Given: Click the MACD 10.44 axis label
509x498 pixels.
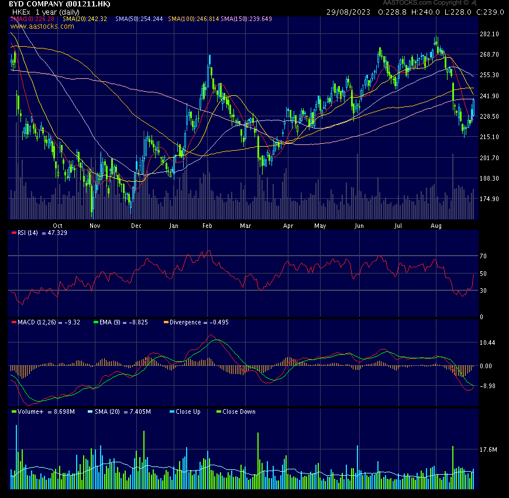Looking at the screenshot, I should point(487,343).
